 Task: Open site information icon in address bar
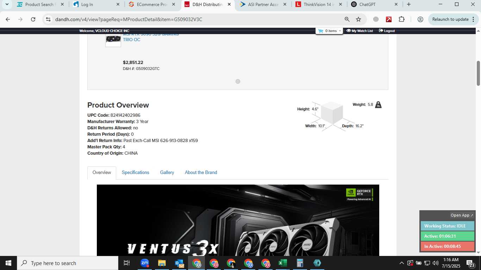click(49, 19)
